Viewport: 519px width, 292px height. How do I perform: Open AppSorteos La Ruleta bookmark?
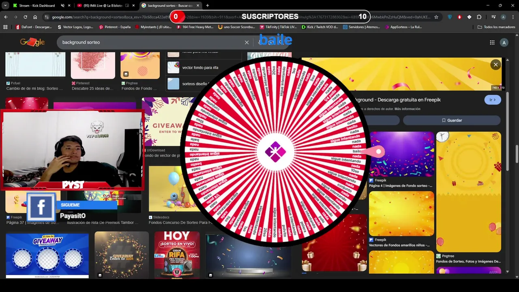click(x=403, y=27)
